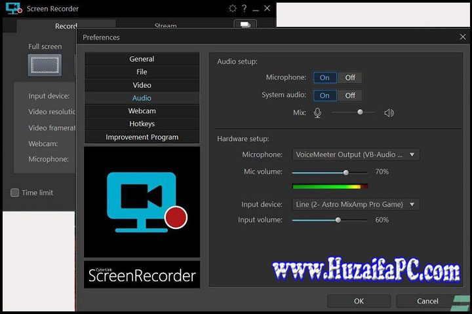
Task: Click the Audio setup heading
Action: tap(237, 61)
